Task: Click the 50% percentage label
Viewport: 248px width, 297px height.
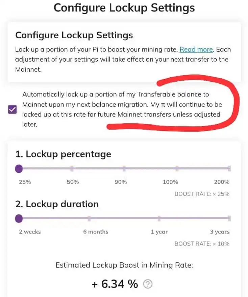Action: (x=73, y=182)
